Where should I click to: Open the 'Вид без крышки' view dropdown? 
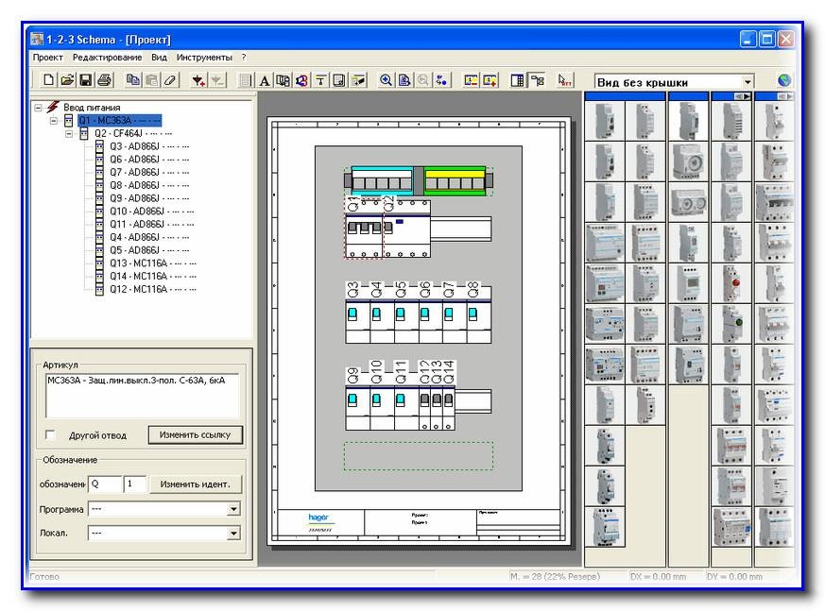[748, 83]
